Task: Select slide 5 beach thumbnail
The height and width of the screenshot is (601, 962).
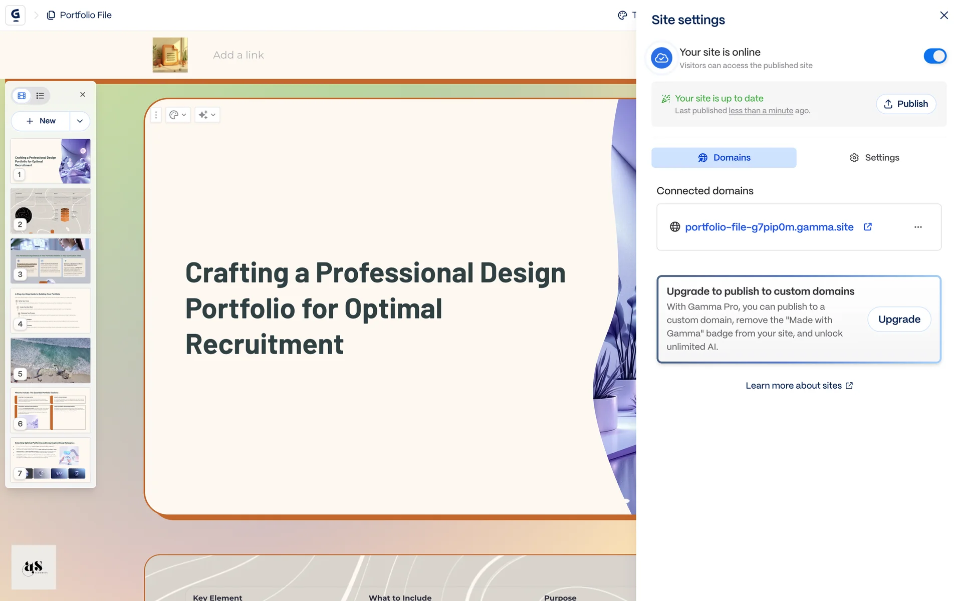Action: pos(51,360)
